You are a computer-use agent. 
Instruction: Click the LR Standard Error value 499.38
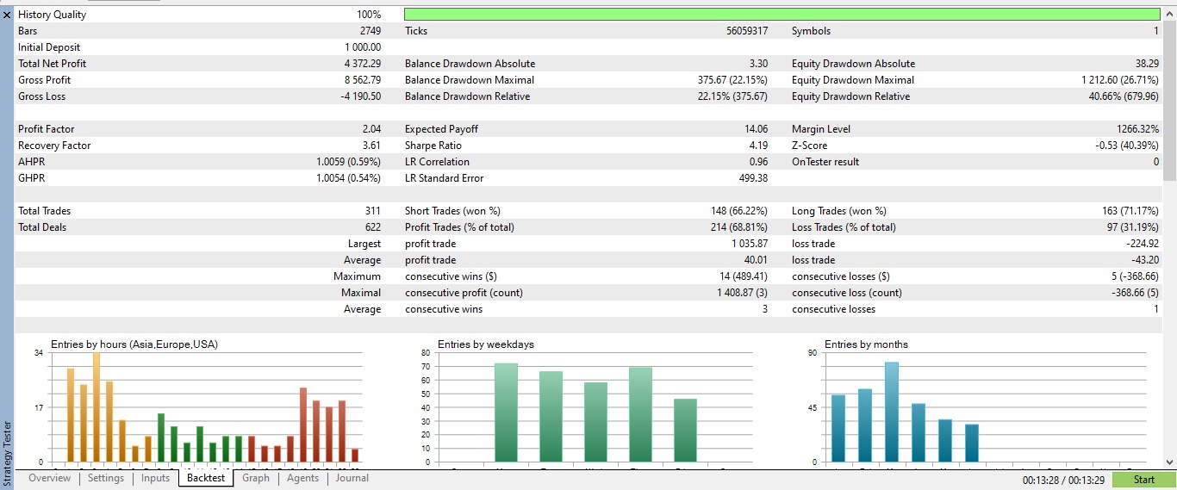(754, 178)
